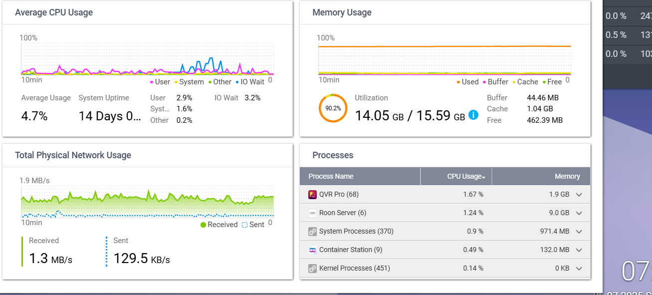Click the System Processes gear icon
652x295 pixels.
[x=313, y=231]
